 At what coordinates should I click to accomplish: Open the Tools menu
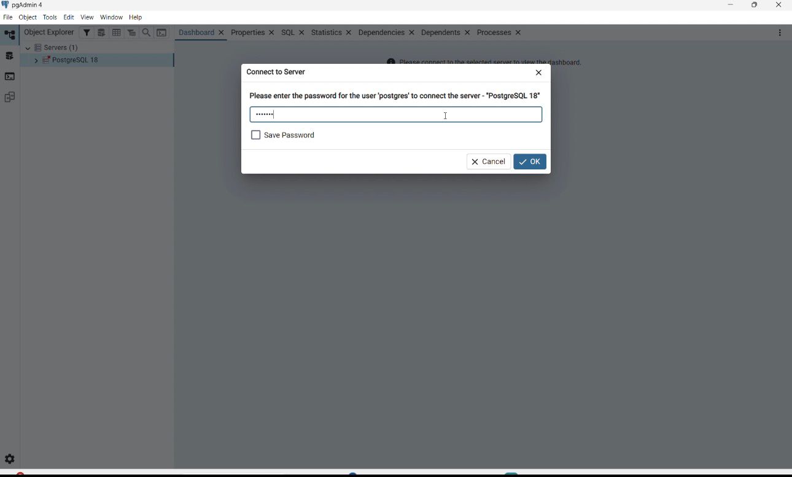click(x=50, y=17)
